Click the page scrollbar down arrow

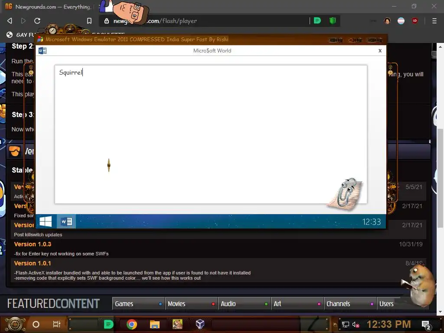(440, 312)
